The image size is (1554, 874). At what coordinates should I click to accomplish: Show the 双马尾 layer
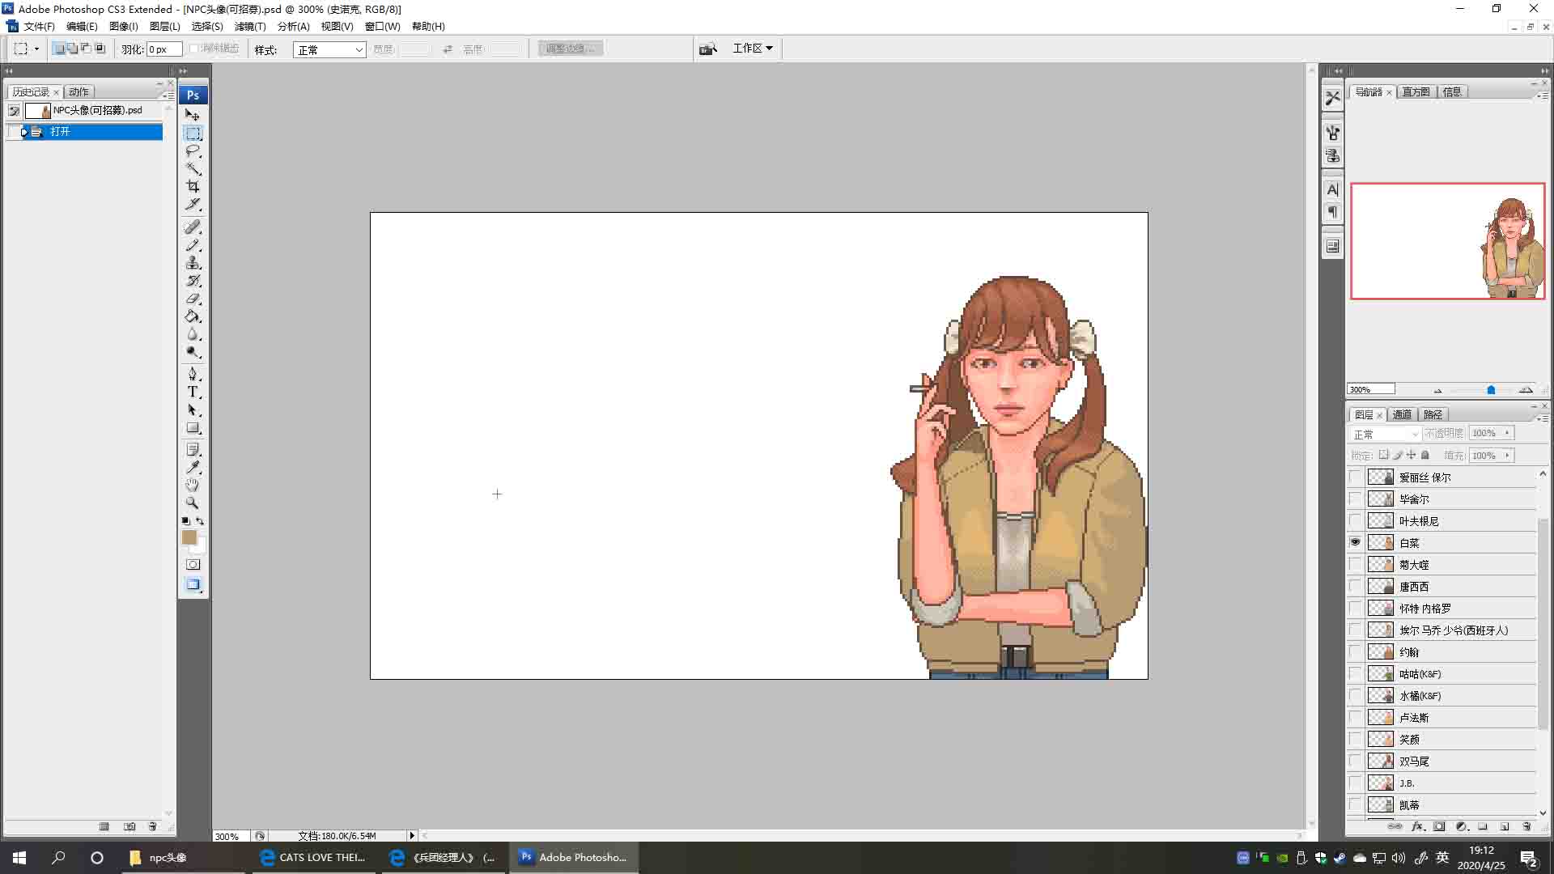(x=1355, y=761)
